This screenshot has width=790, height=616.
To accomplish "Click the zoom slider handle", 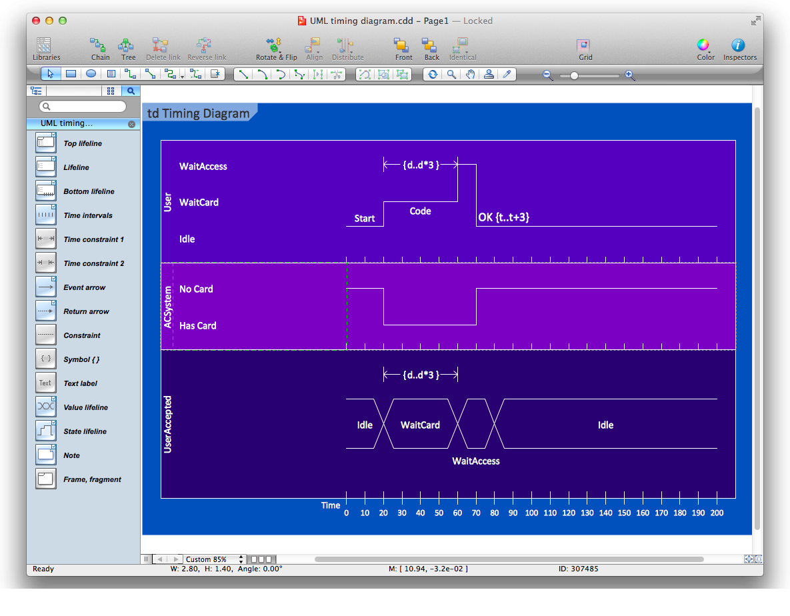I will pos(574,76).
